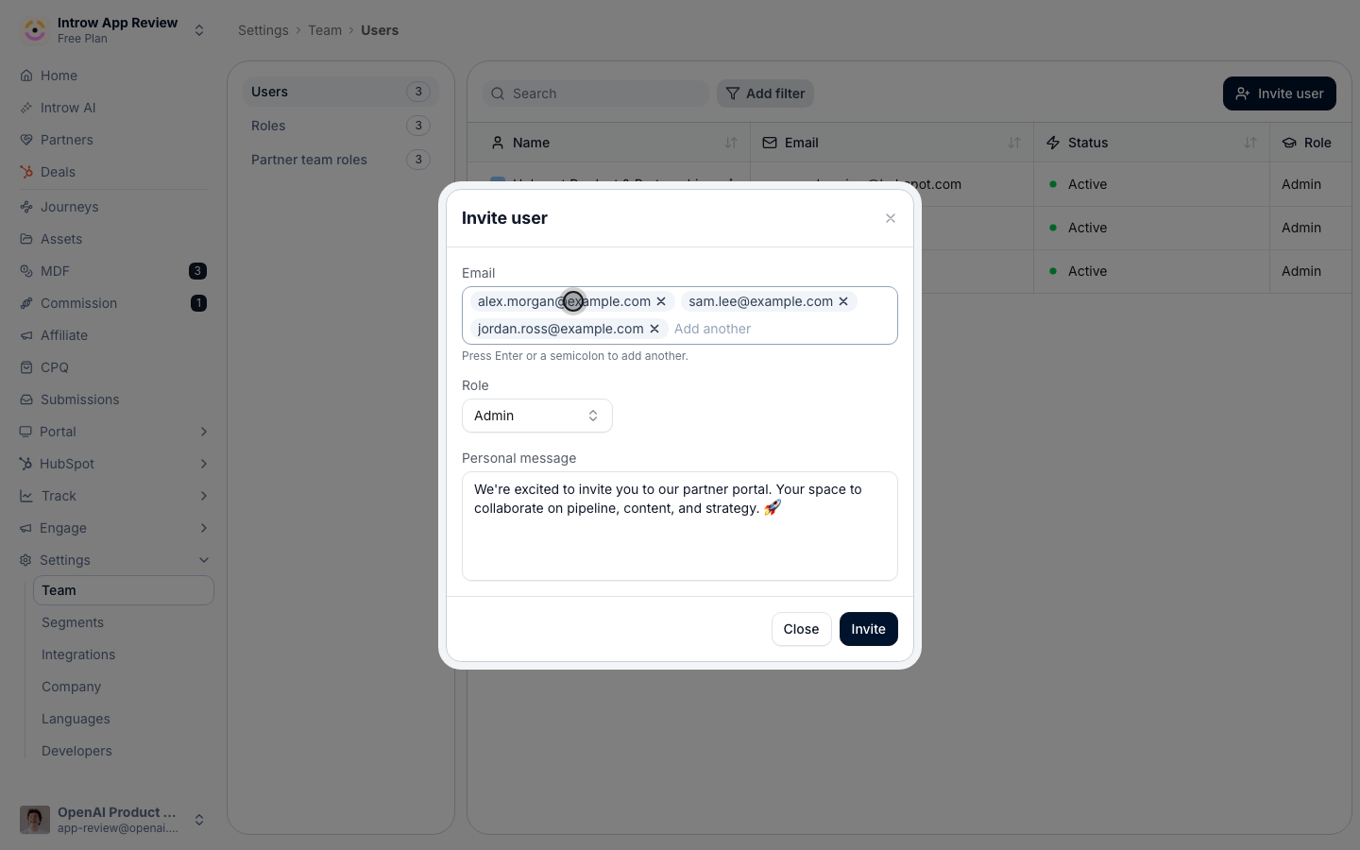Click the Journeys sidebar icon
This screenshot has width=1360, height=850.
point(26,207)
